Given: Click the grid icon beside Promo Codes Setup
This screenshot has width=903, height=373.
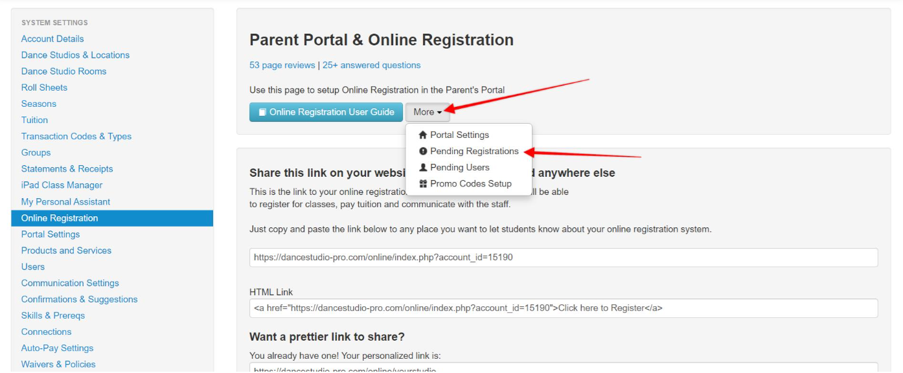Looking at the screenshot, I should click(x=423, y=184).
